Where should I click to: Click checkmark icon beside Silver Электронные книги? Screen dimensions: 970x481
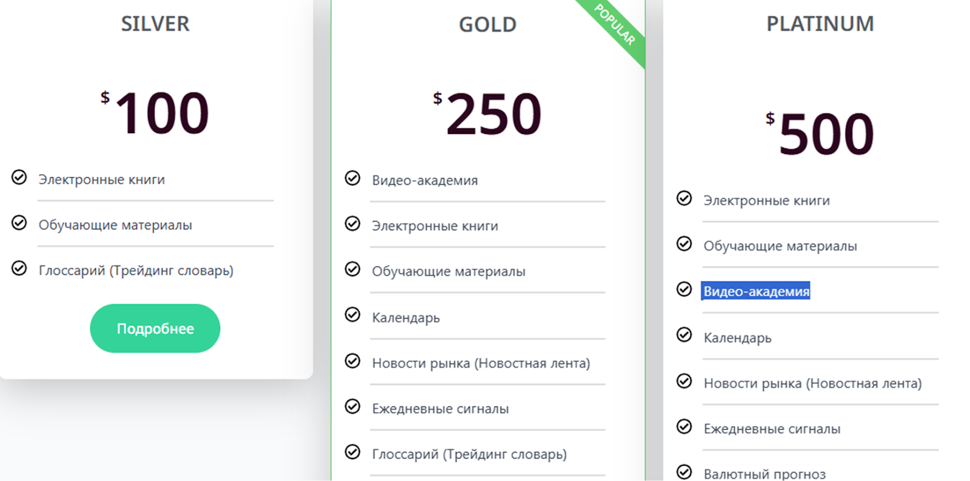coord(19,177)
